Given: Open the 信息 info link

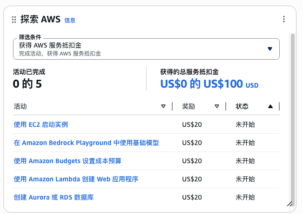Looking at the screenshot, I should [x=70, y=20].
